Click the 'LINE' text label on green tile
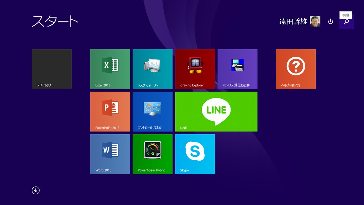This screenshot has width=364, height=205. pos(184,128)
